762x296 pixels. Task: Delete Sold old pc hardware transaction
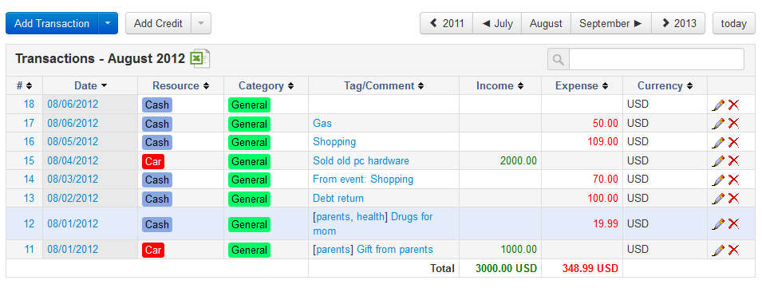[733, 161]
